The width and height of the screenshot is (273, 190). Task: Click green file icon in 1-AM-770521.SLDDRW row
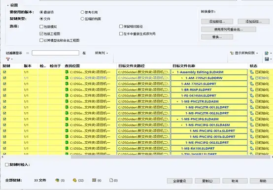pos(67,78)
